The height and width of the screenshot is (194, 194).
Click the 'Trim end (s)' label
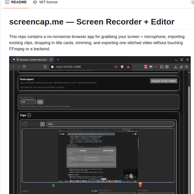click(143, 190)
